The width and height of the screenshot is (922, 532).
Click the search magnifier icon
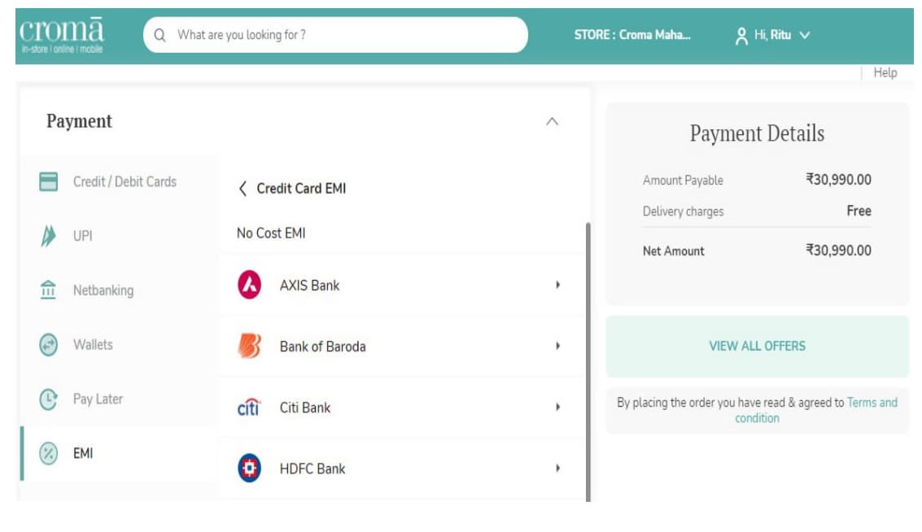160,35
